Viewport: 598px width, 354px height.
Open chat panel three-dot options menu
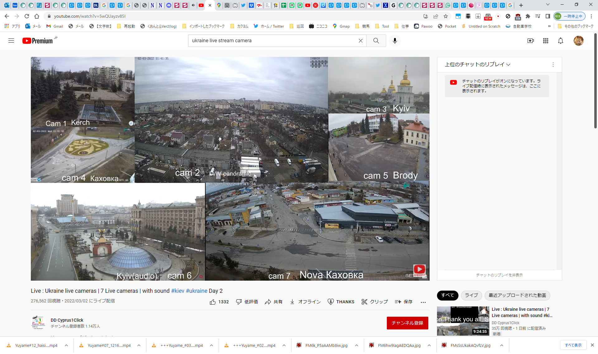coord(553,65)
